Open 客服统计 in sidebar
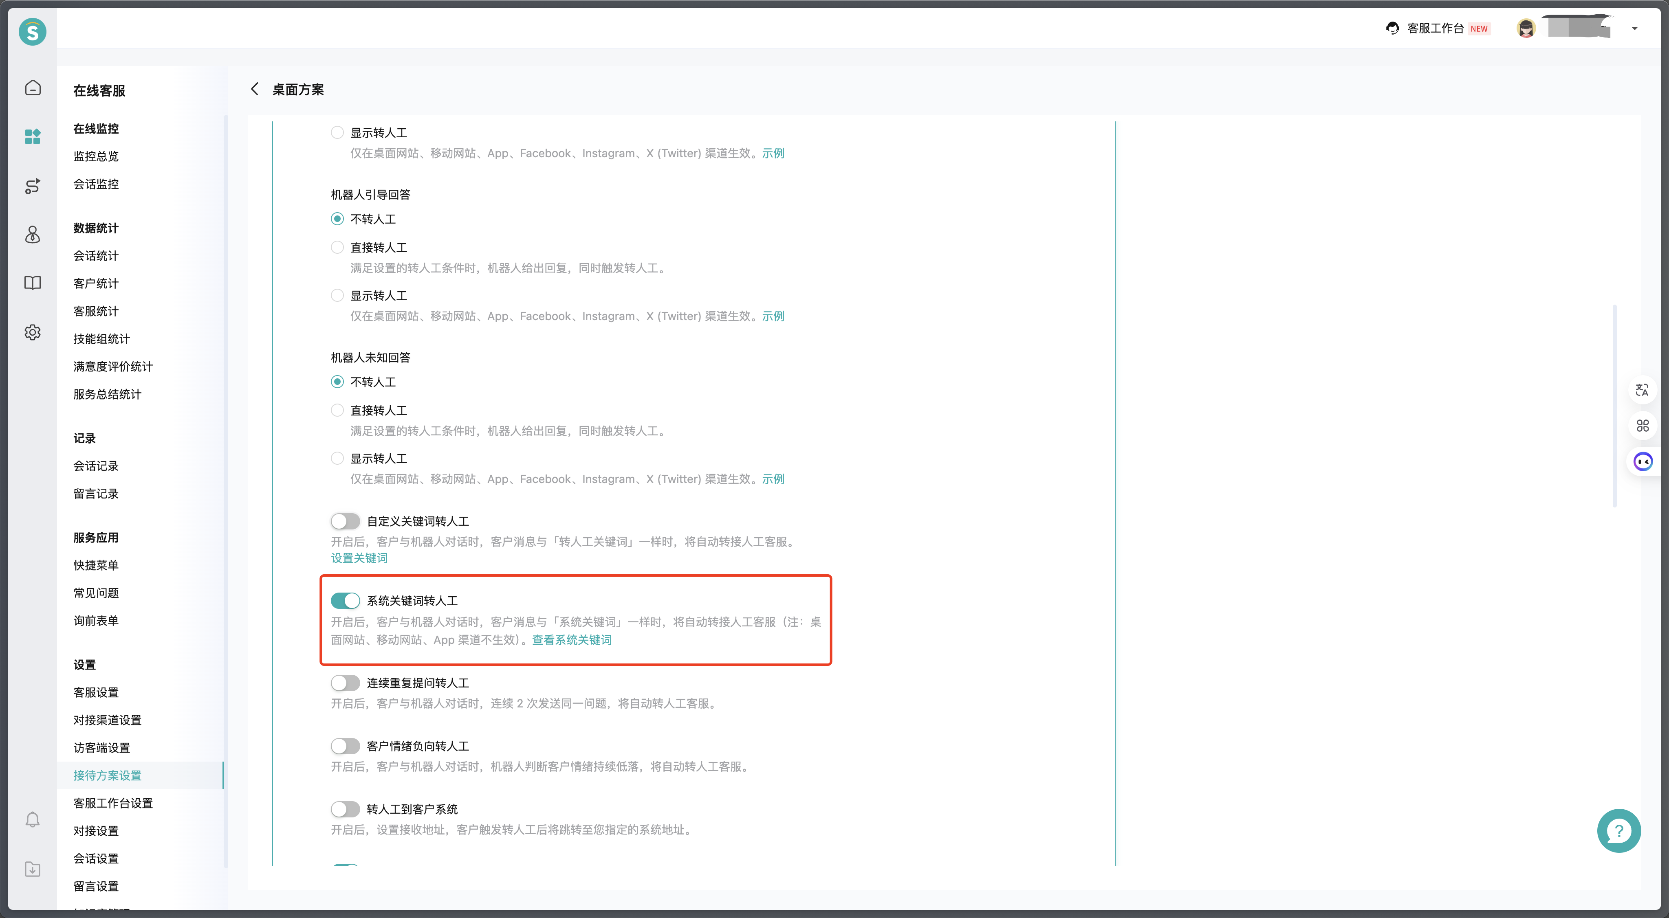Viewport: 1669px width, 918px height. (x=96, y=312)
